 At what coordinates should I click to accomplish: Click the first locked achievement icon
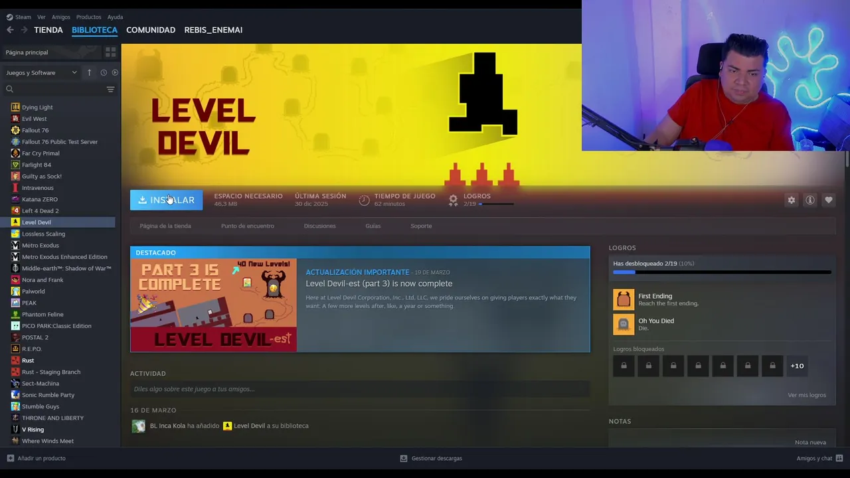pos(624,366)
